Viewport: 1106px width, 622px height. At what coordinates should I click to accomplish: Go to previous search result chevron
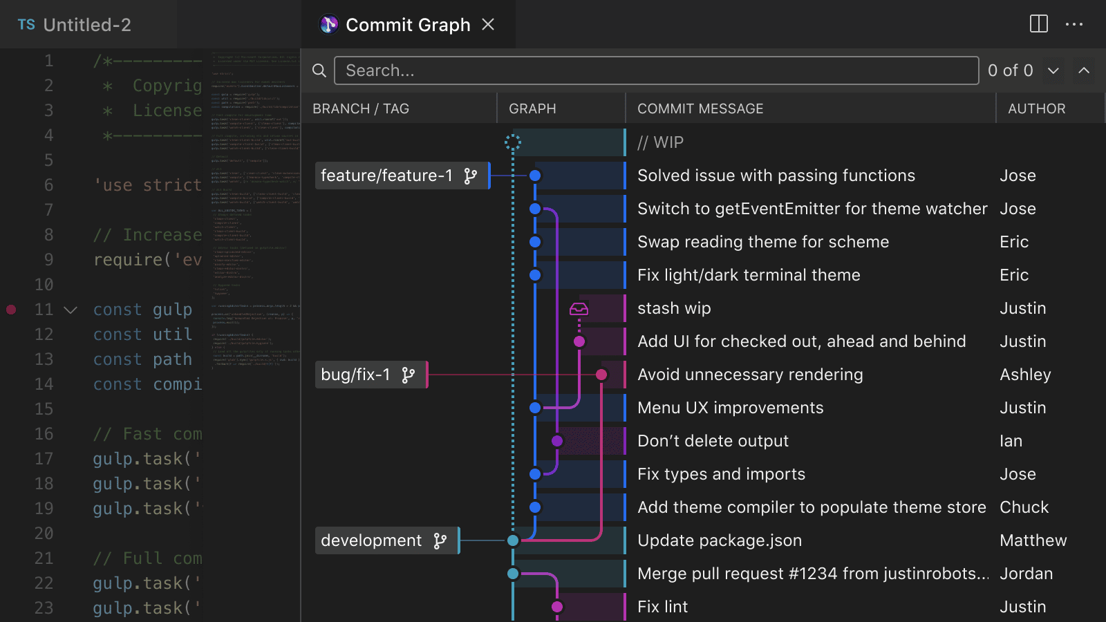[1084, 70]
